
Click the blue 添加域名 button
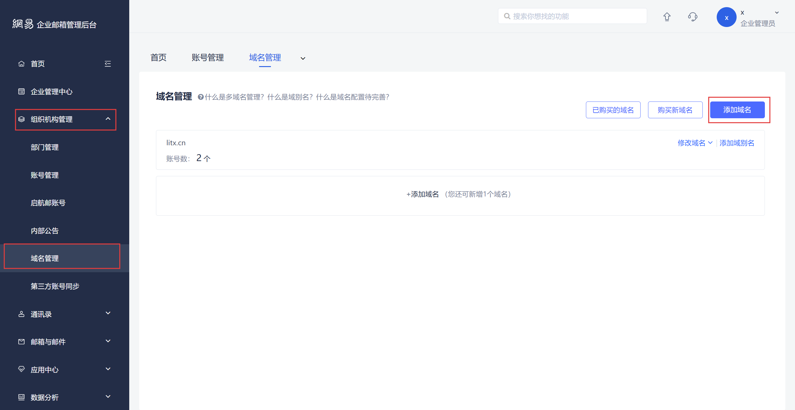tap(737, 110)
